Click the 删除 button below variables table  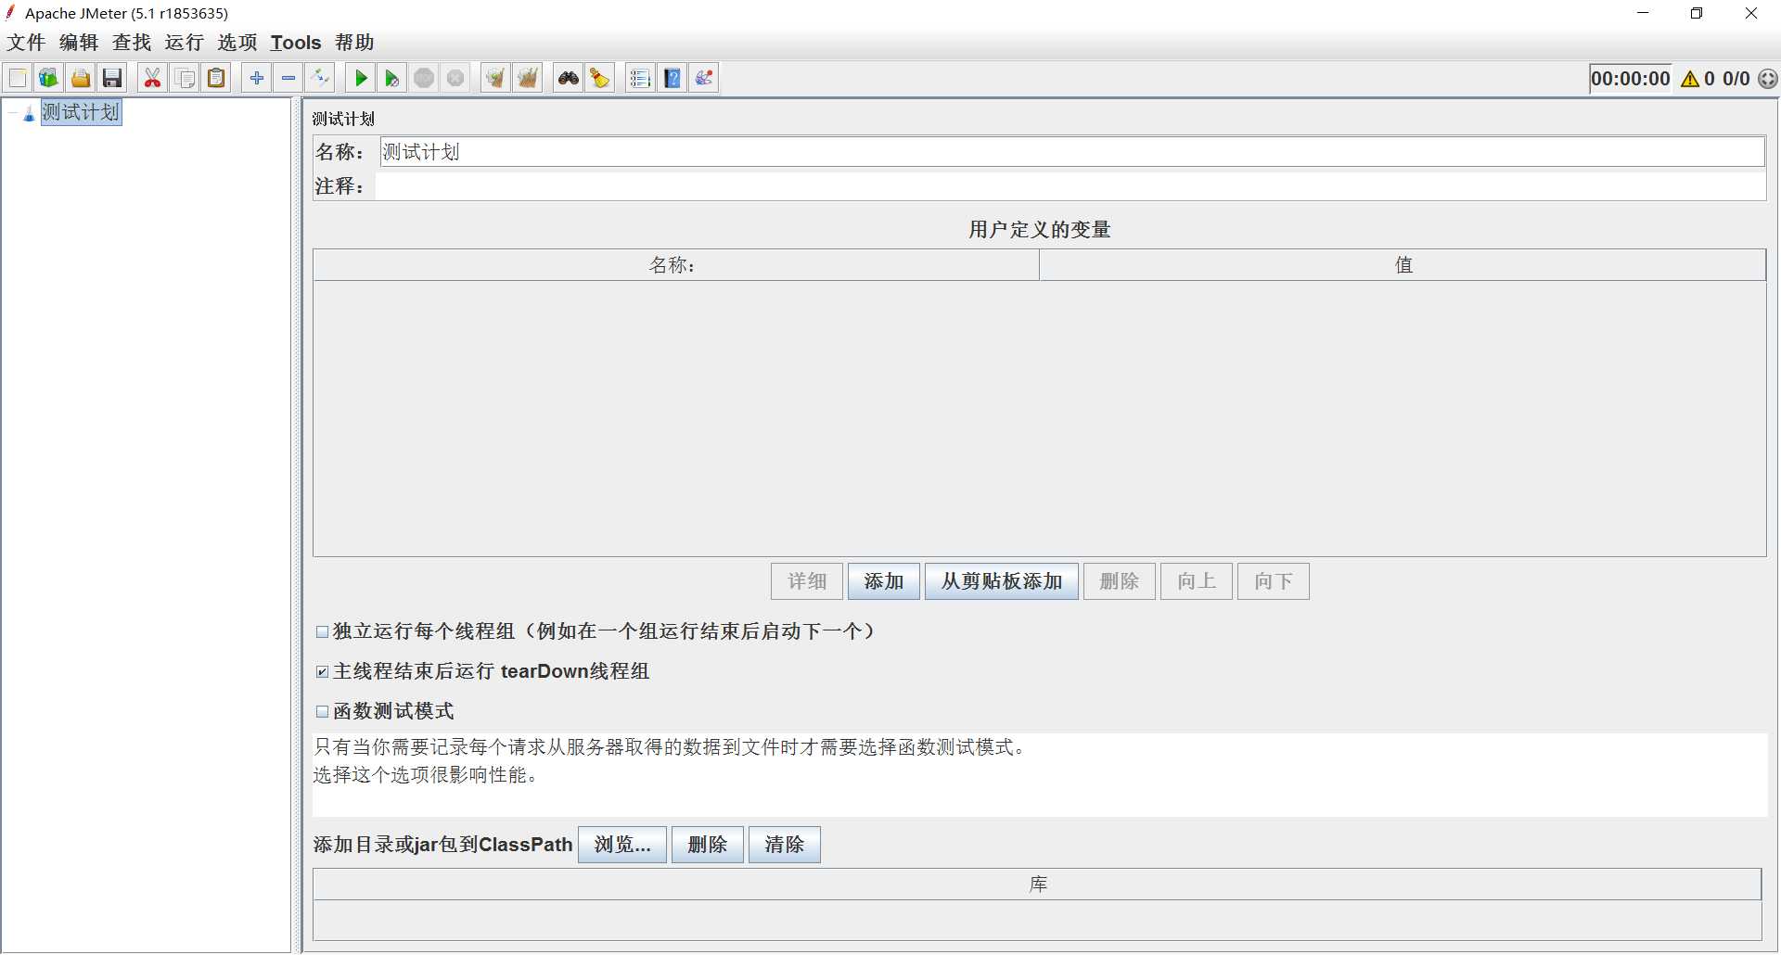tap(1120, 581)
